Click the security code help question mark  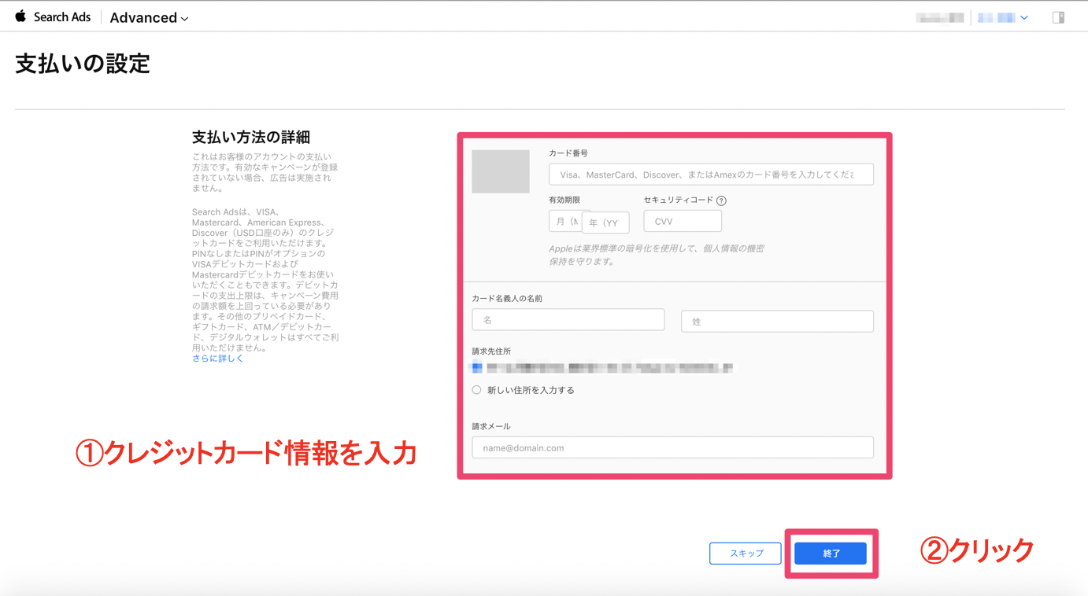pyautogui.click(x=721, y=201)
